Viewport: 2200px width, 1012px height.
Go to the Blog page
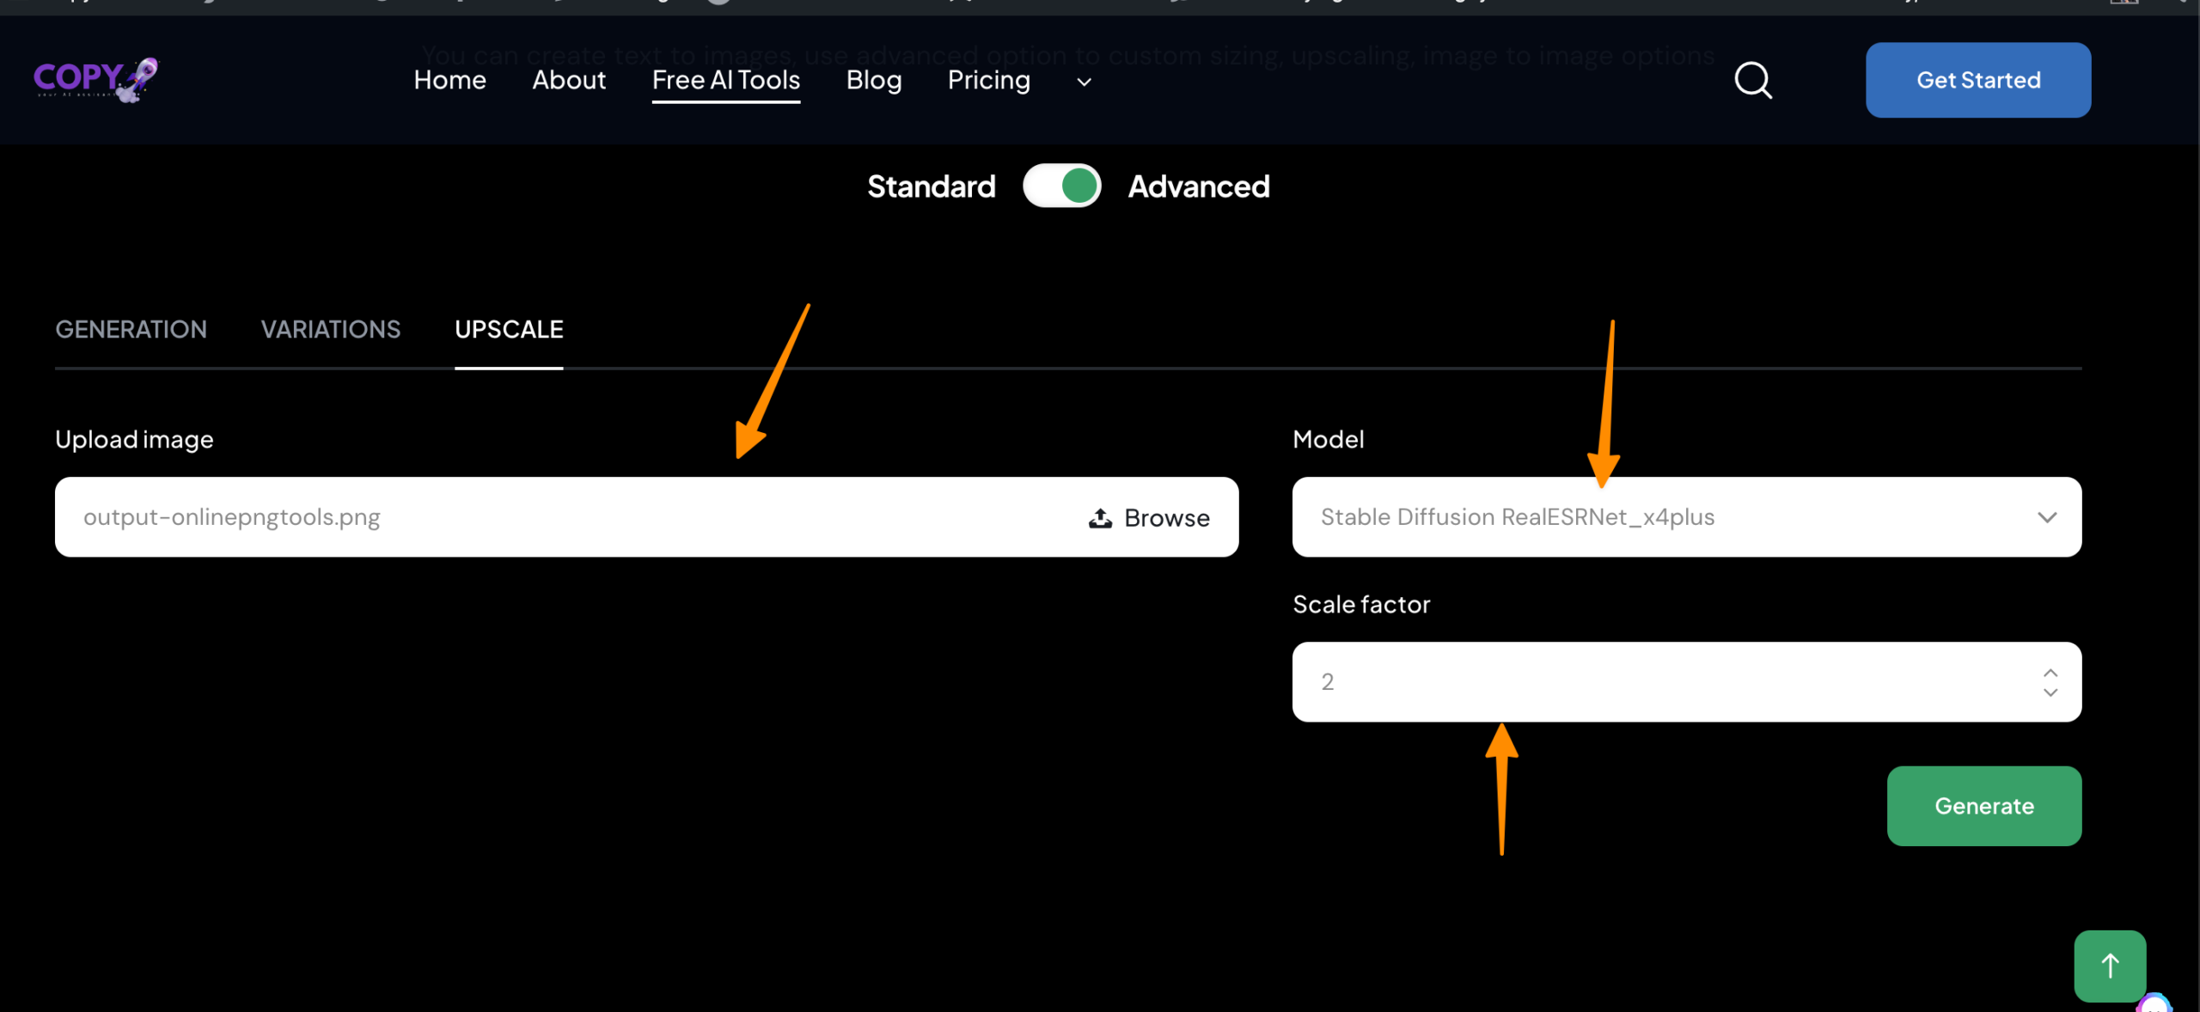[x=873, y=80]
